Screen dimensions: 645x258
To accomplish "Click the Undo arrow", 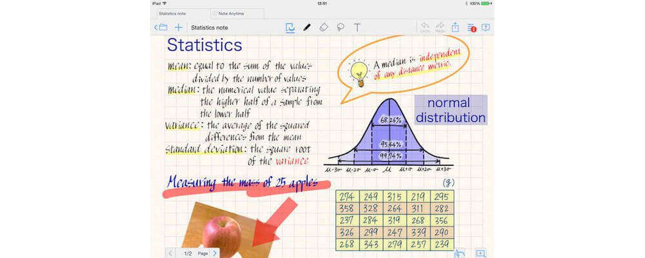I will 425,27.
